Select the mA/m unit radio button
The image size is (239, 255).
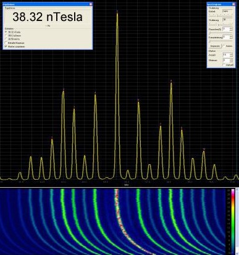coord(6,39)
